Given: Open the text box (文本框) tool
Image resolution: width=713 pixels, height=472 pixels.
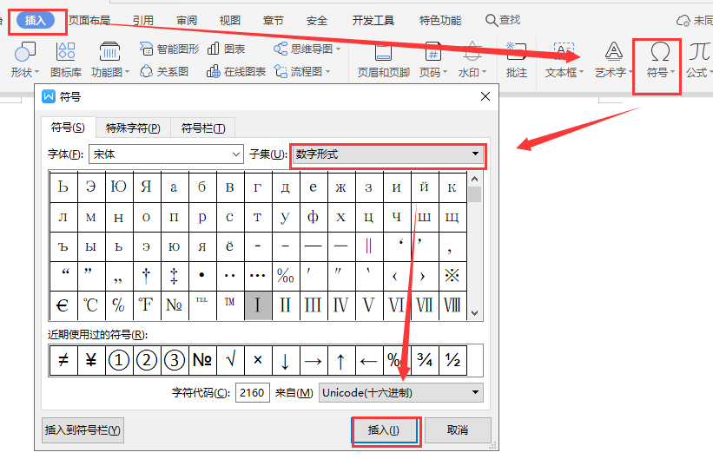Looking at the screenshot, I should coord(564,60).
